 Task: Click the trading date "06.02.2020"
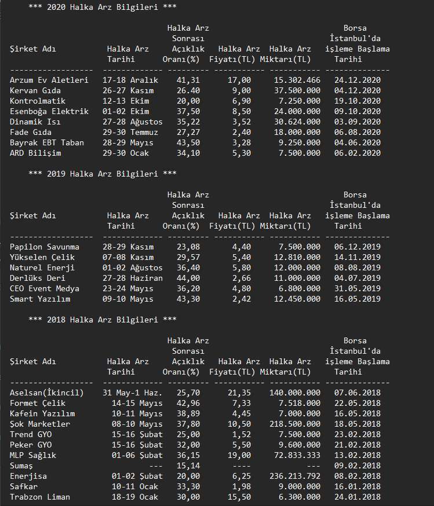click(358, 153)
